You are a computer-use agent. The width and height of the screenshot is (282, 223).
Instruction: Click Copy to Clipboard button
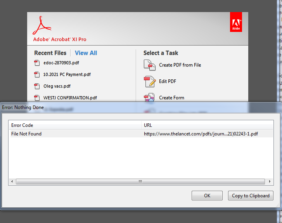[x=251, y=196]
